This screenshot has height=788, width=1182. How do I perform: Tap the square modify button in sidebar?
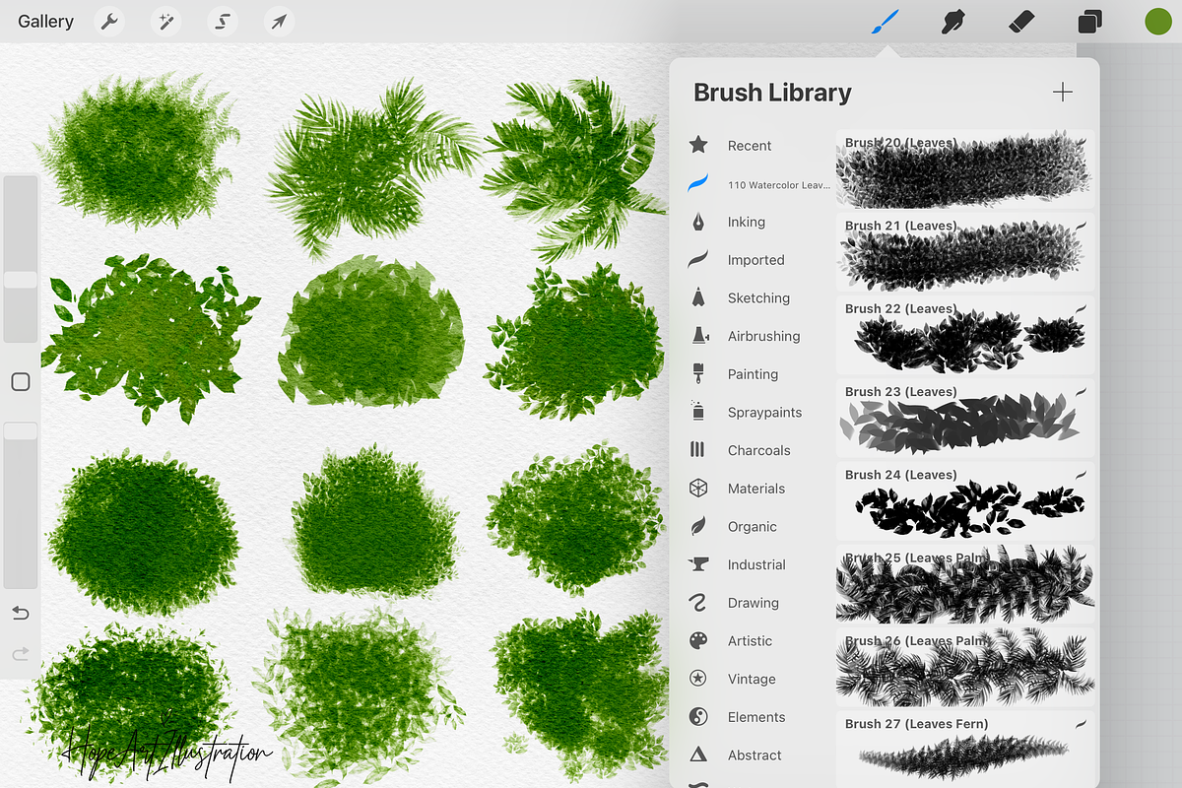coord(21,382)
